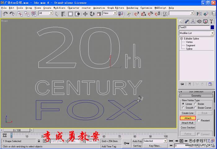Toggle Show End Result icon
This screenshot has width=217, height=149.
[x=190, y=84]
